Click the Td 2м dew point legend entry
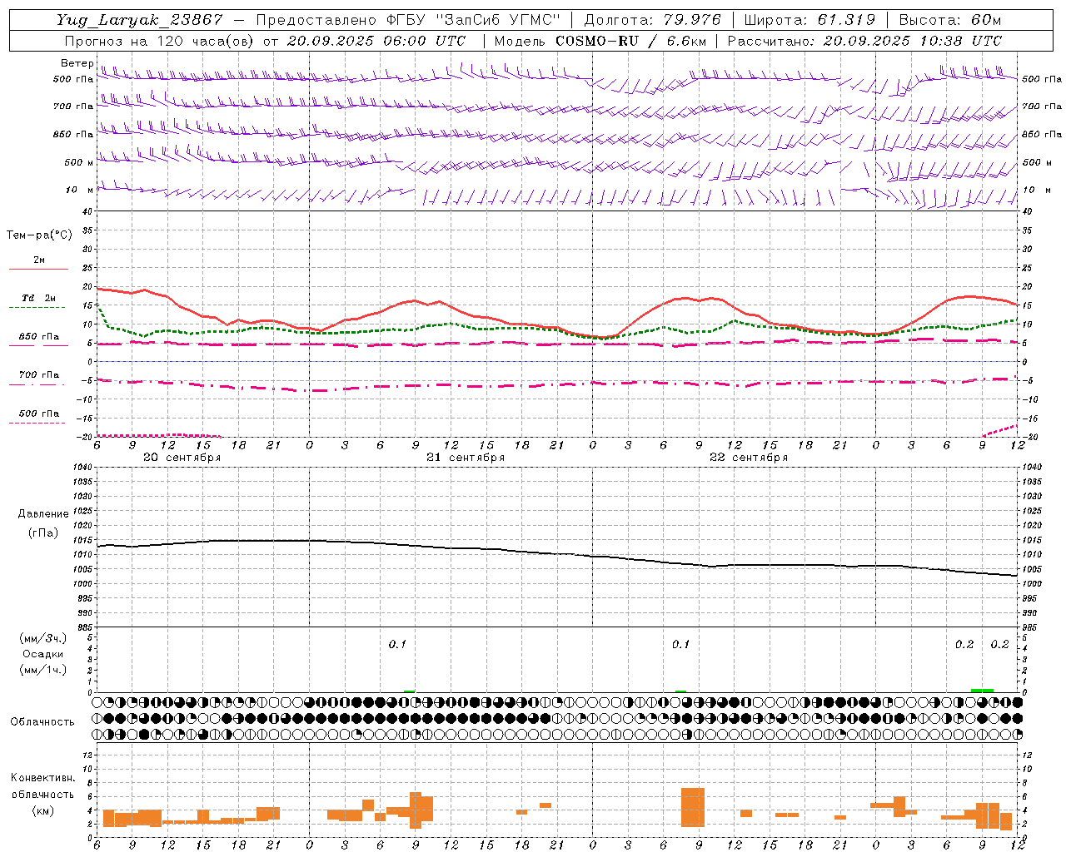Viewport: 1066px width, 852px height. point(39,298)
